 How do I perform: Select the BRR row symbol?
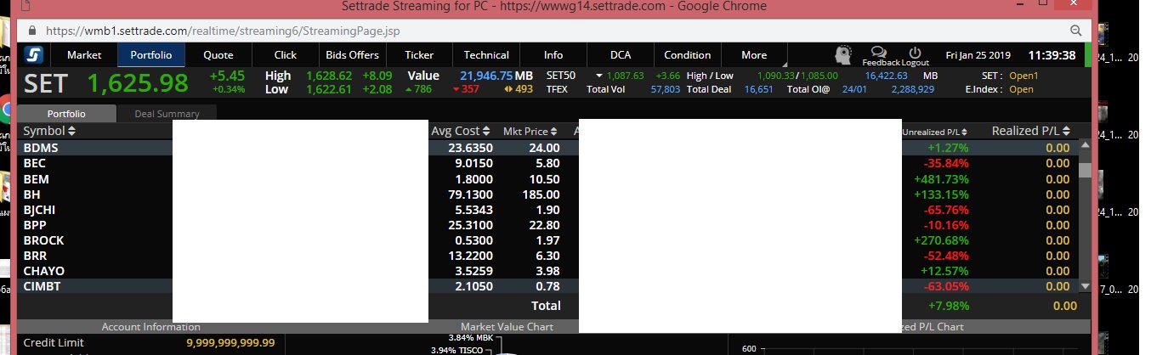coord(35,256)
